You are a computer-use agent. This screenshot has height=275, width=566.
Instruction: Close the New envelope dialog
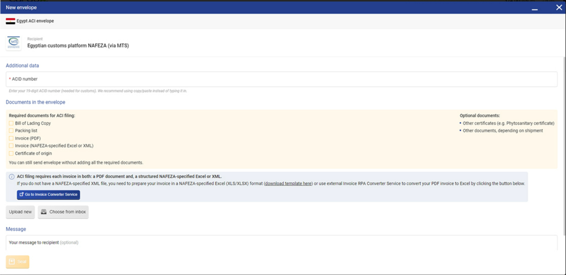tap(559, 8)
